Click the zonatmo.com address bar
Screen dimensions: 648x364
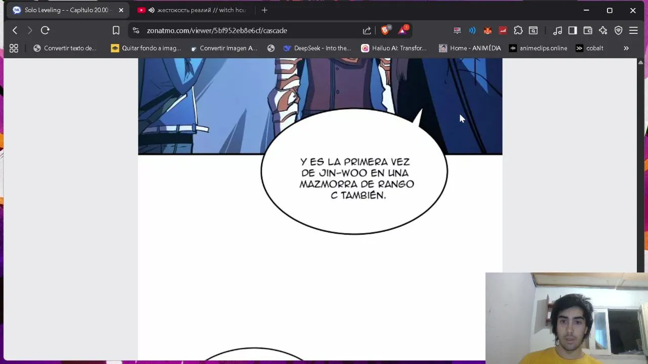point(253,30)
